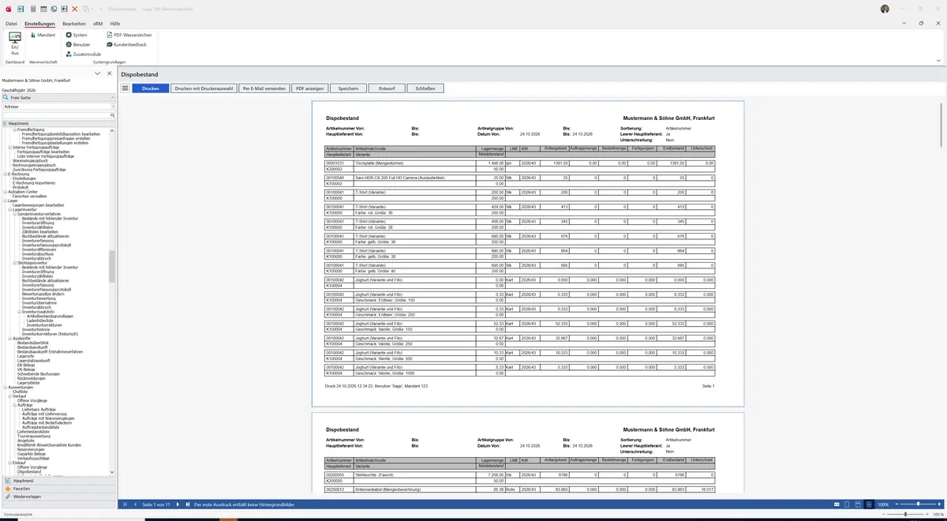Switch to the multi-page grid view

869,504
